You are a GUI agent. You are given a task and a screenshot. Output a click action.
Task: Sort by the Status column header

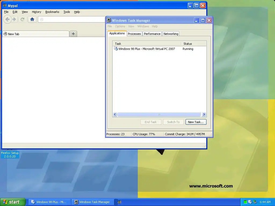194,44
